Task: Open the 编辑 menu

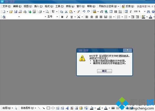Action: pos(17,6)
